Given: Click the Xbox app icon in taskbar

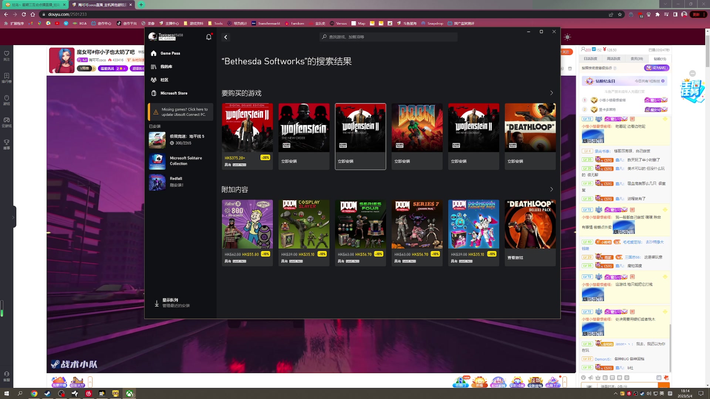Looking at the screenshot, I should (129, 393).
